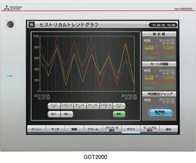Tap the date-time display '13.08.16 15:00
This screenshot has height=163, width=196.
[x=163, y=25]
